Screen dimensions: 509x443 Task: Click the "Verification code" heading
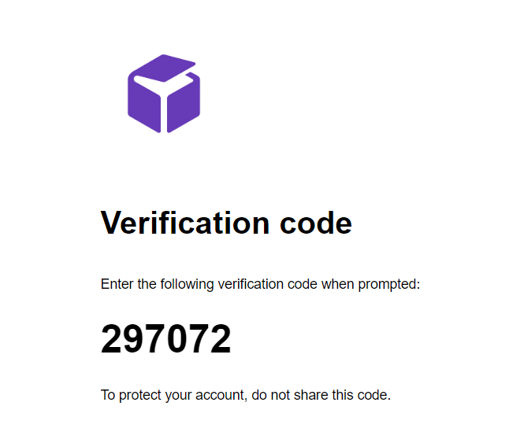pos(226,223)
